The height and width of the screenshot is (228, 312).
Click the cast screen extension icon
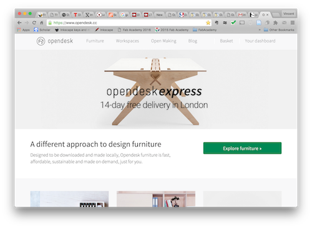[242, 22]
